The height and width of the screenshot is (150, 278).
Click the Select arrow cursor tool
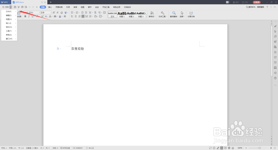(182, 14)
